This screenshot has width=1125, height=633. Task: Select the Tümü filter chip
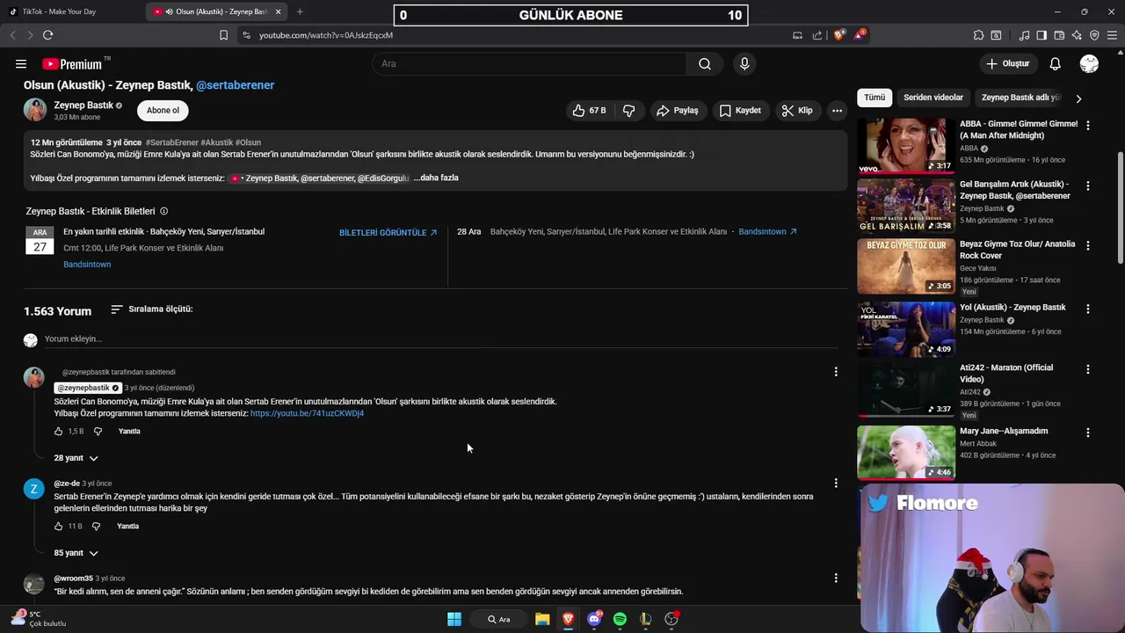[875, 98]
